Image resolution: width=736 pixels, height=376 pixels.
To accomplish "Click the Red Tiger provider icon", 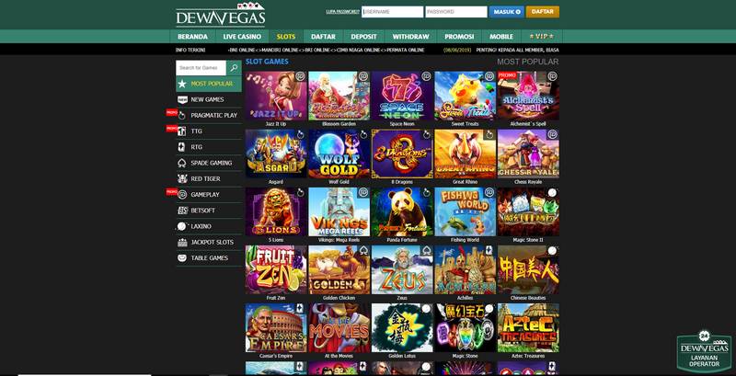I will [x=182, y=178].
